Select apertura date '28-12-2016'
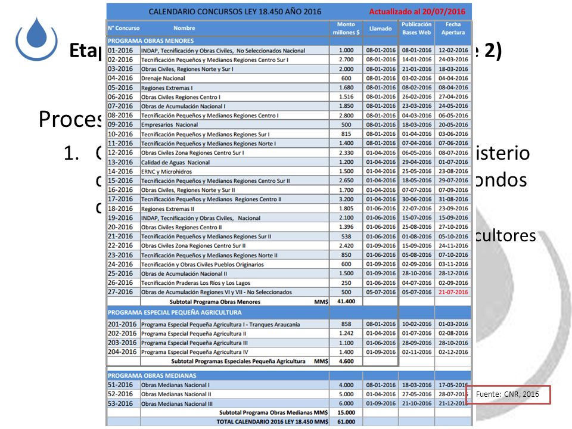Screen dimensions: 572x429 pos(453,273)
